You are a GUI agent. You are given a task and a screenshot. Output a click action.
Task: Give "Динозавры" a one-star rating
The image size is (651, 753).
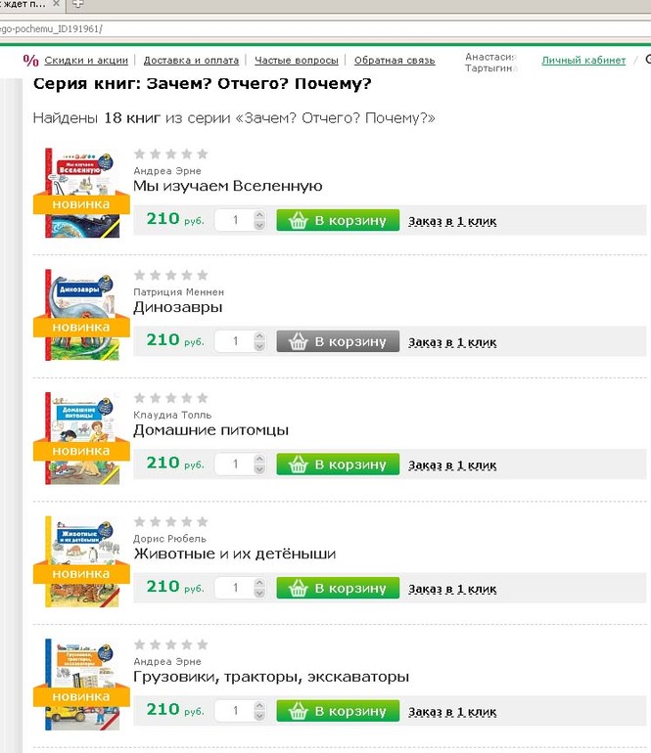(139, 276)
